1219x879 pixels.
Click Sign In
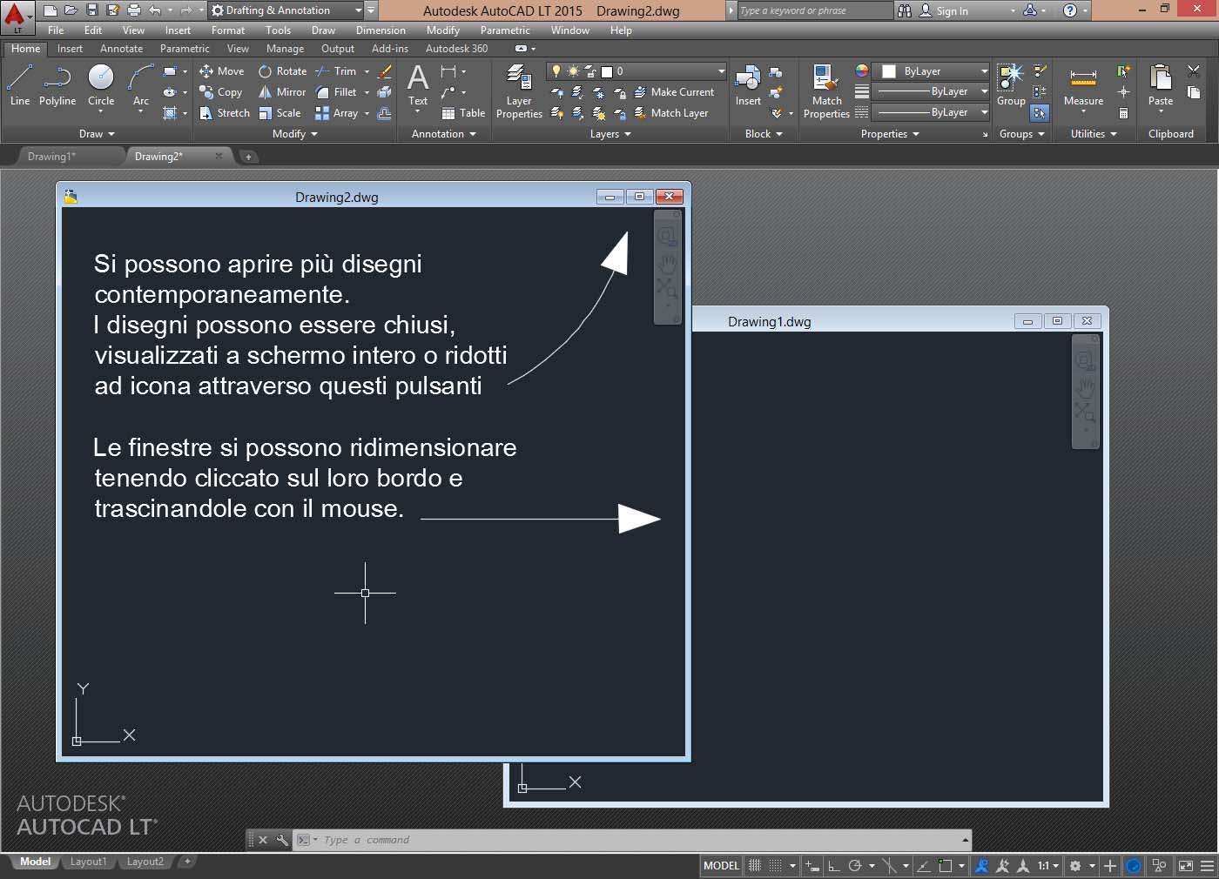(x=944, y=11)
